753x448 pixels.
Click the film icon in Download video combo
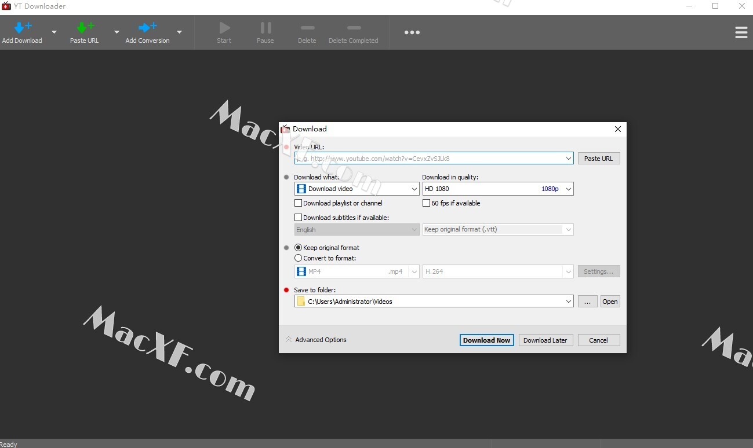(x=301, y=189)
